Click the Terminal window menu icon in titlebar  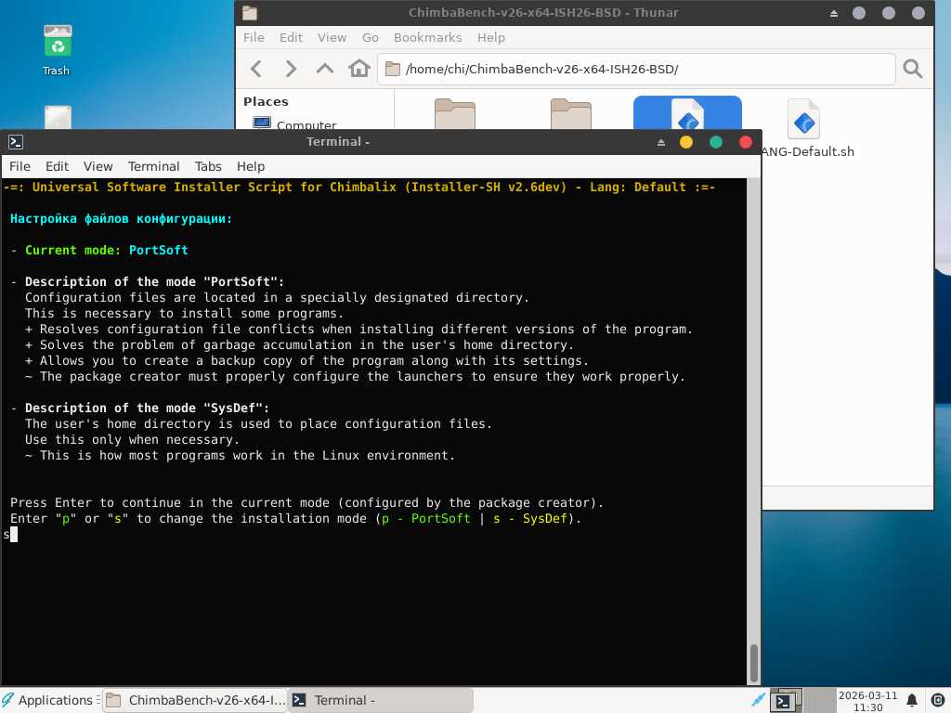point(16,142)
